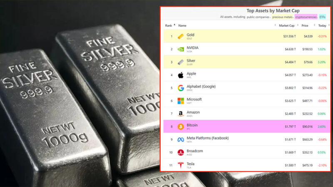Screen dimensions: 333x187
Task: Click the Tesla logo icon
Action: pyautogui.click(x=181, y=165)
